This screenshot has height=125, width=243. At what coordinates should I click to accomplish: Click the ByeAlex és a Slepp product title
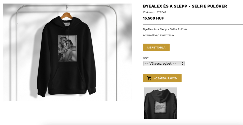[x=185, y=6]
